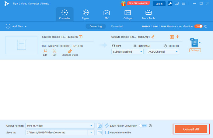Open the ID3 metadata editor icon
The image size is (213, 138).
(172, 37)
